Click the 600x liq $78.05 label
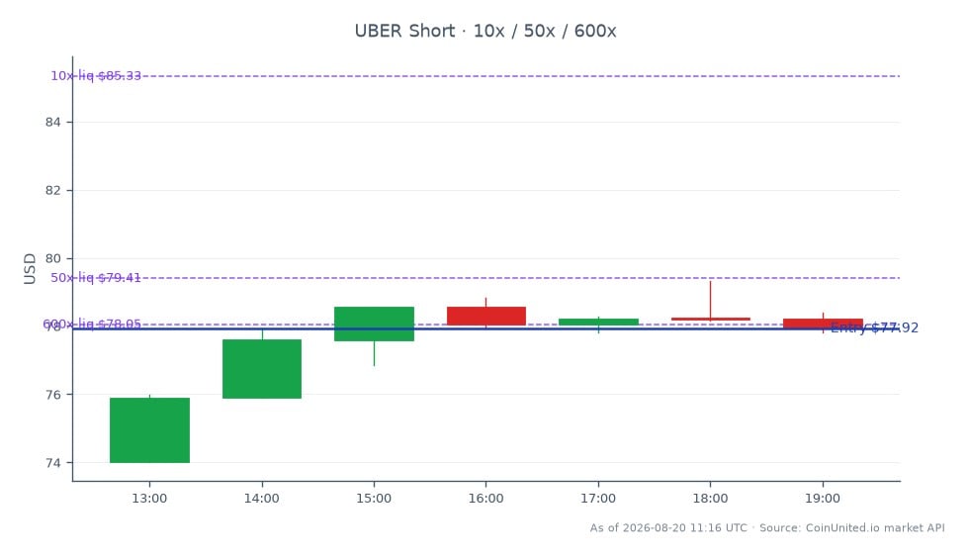 point(92,325)
